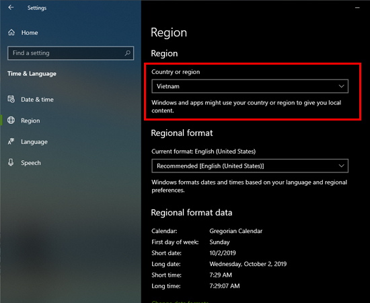Click the Home icon in sidebar
Viewport: 370px width, 303px height.
(11, 32)
